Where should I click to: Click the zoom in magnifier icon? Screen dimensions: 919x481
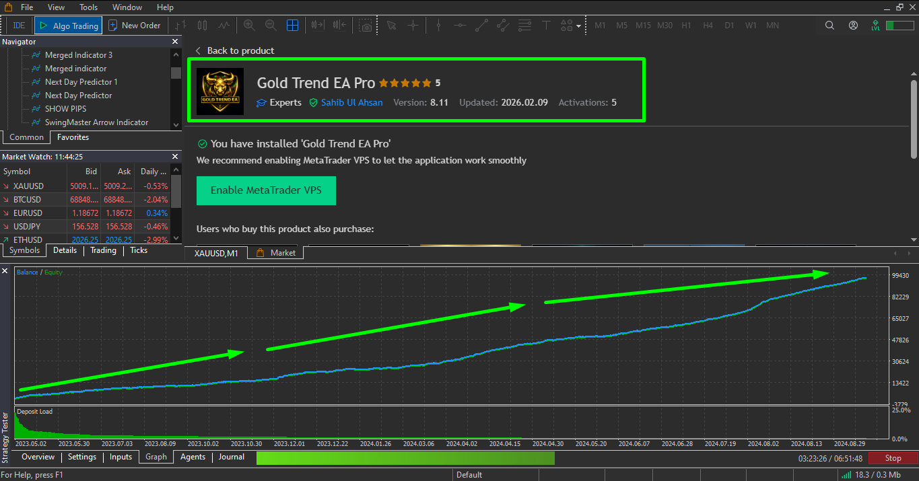249,26
